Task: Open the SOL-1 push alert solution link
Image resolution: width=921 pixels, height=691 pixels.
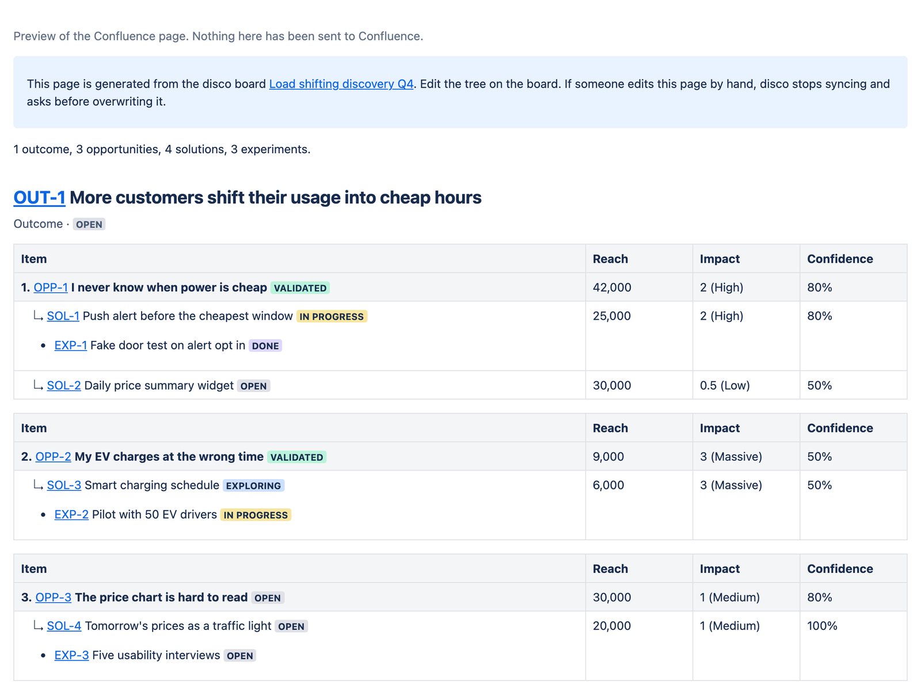Action: 63,316
